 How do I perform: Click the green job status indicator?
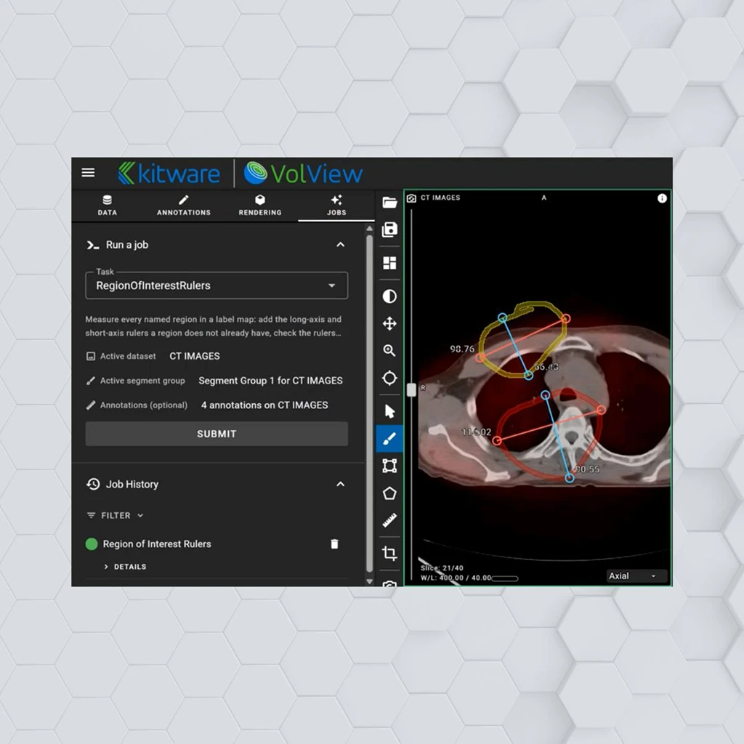pos(92,543)
